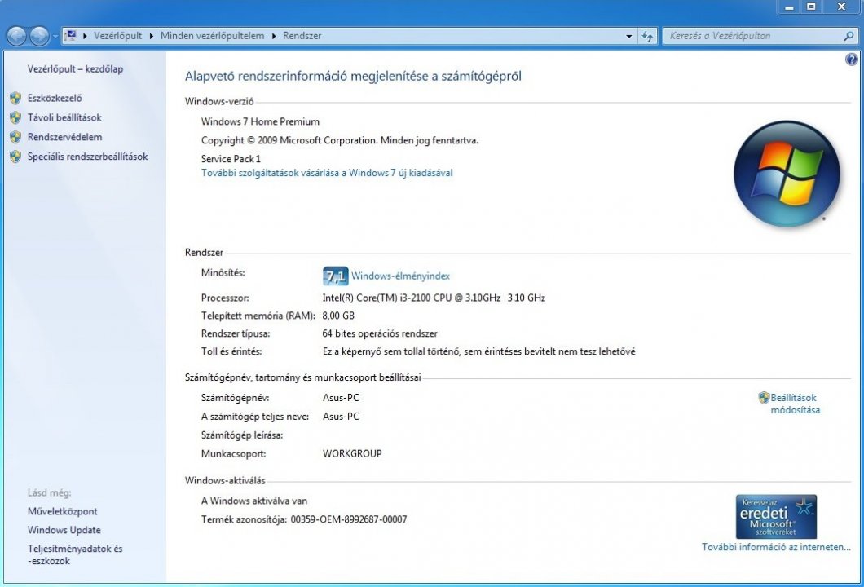The width and height of the screenshot is (864, 587).
Task: Open Rendszervédelem link
Action: point(64,137)
